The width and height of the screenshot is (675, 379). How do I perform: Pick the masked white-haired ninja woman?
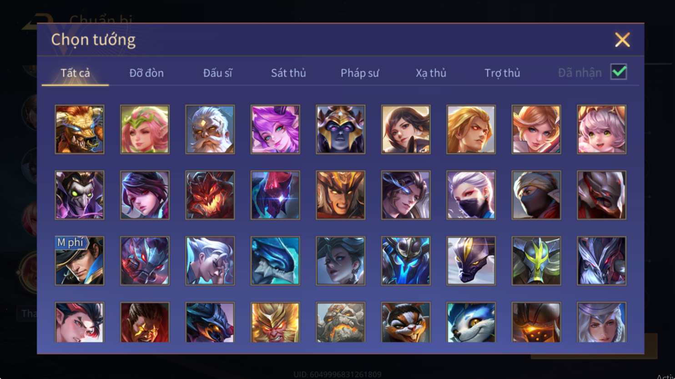click(x=471, y=195)
